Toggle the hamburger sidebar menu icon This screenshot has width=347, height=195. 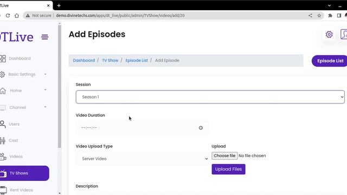(44, 37)
